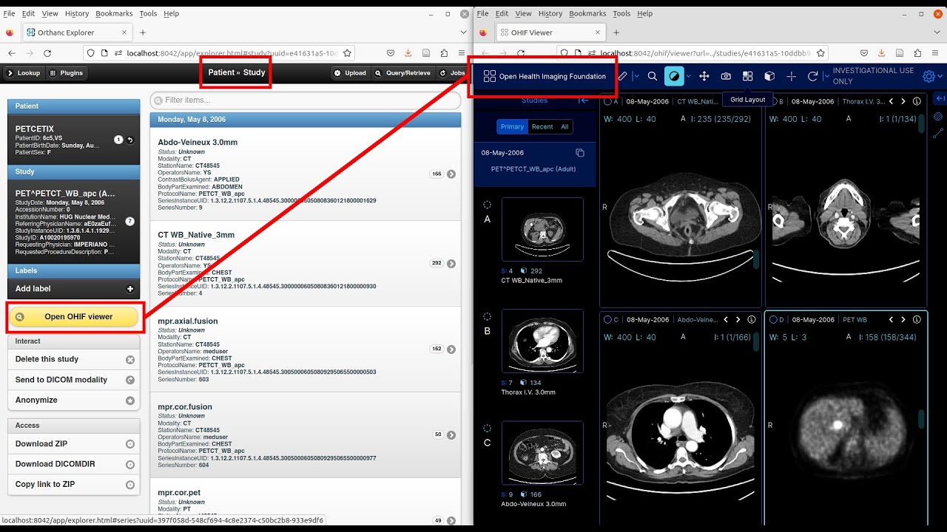947x532 pixels.
Task: Expand the right measurements side panel arrow
Action: tap(940, 99)
